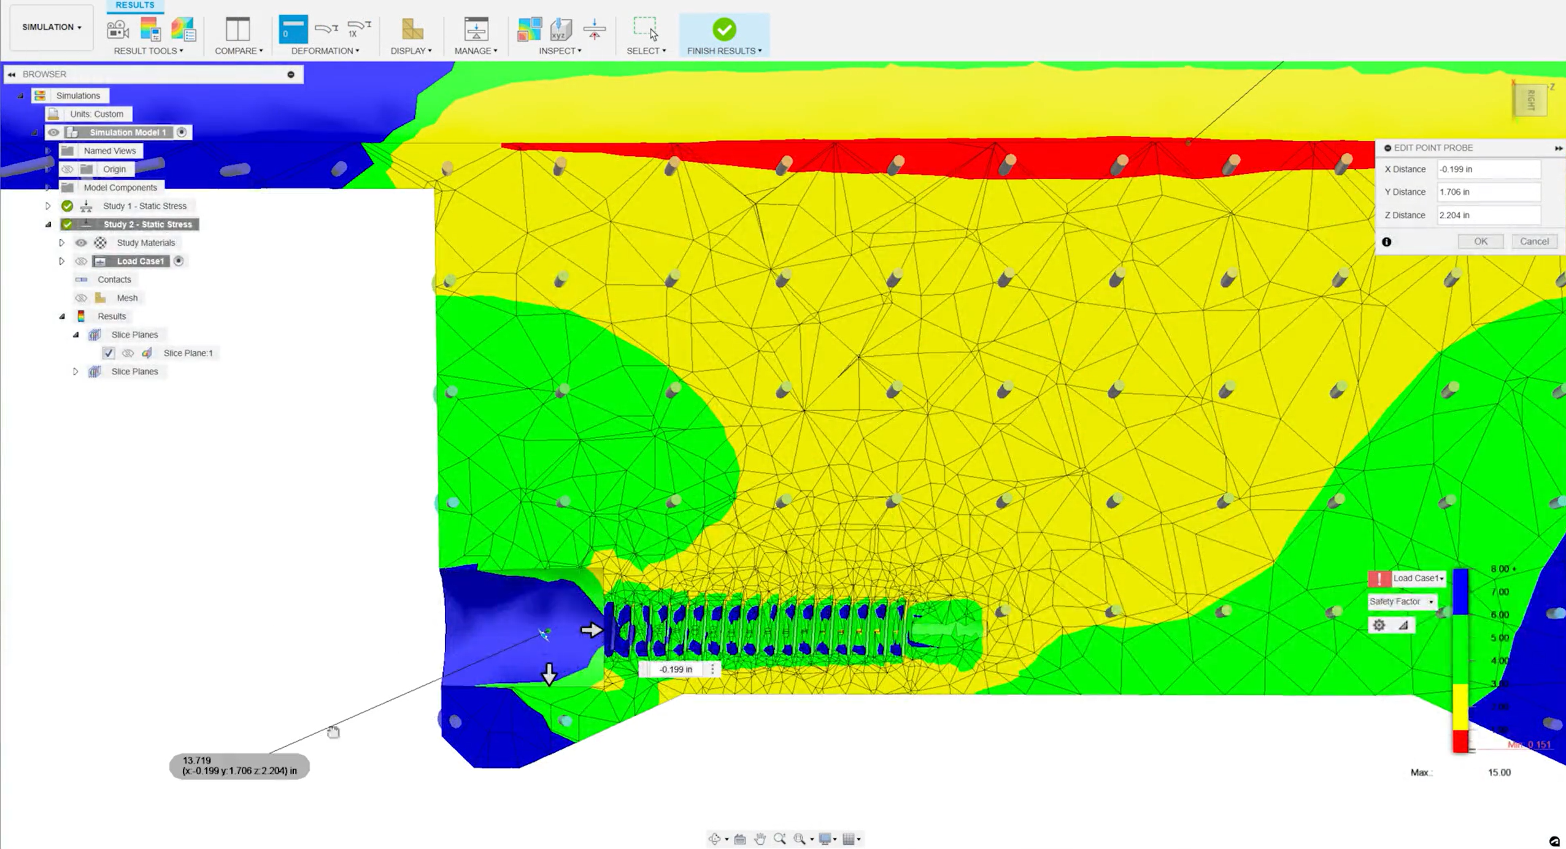The width and height of the screenshot is (1566, 849).
Task: Toggle visibility of Study Materials
Action: [81, 243]
